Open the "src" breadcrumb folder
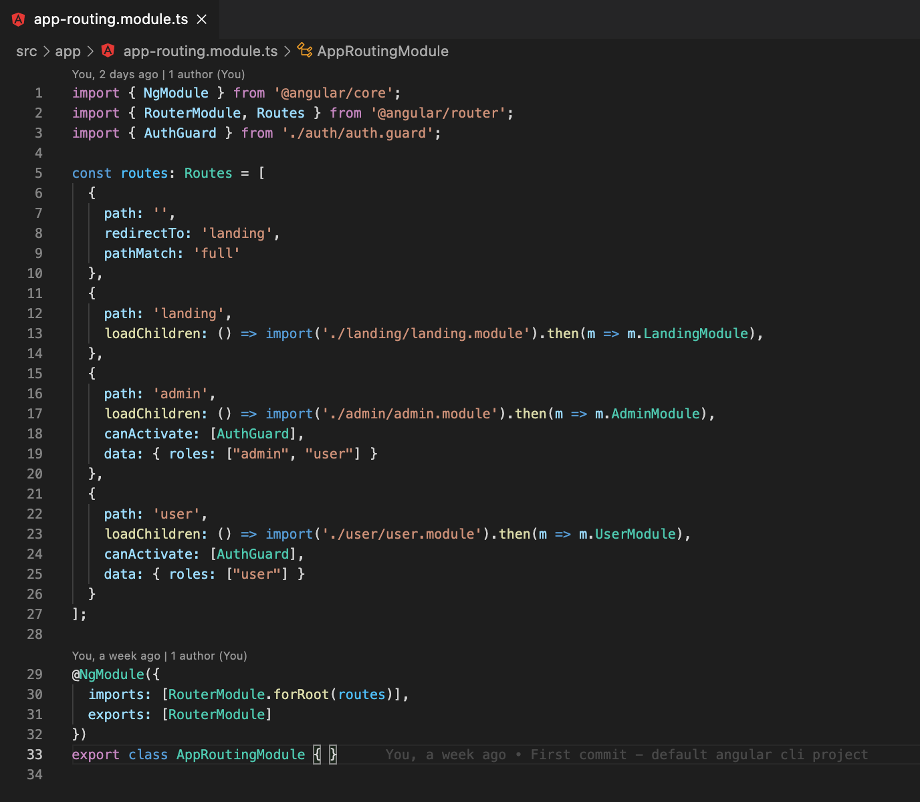The width and height of the screenshot is (920, 802). pos(27,51)
